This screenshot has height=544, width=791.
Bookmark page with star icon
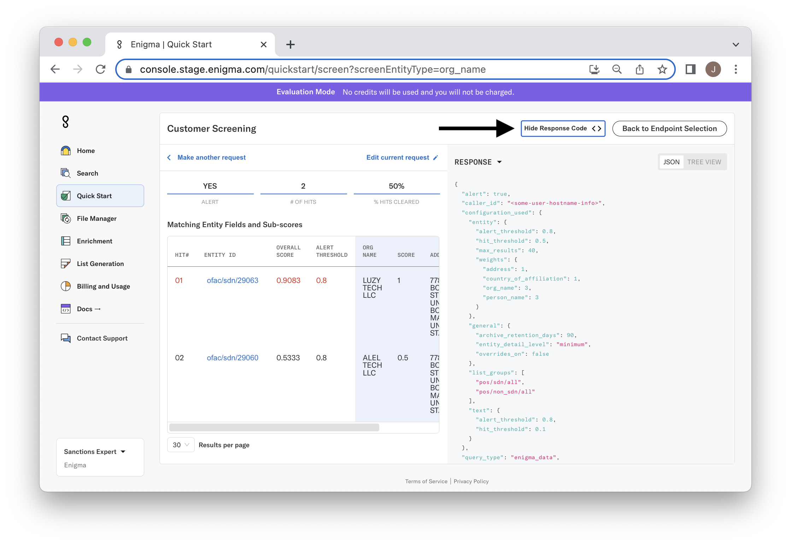(662, 69)
